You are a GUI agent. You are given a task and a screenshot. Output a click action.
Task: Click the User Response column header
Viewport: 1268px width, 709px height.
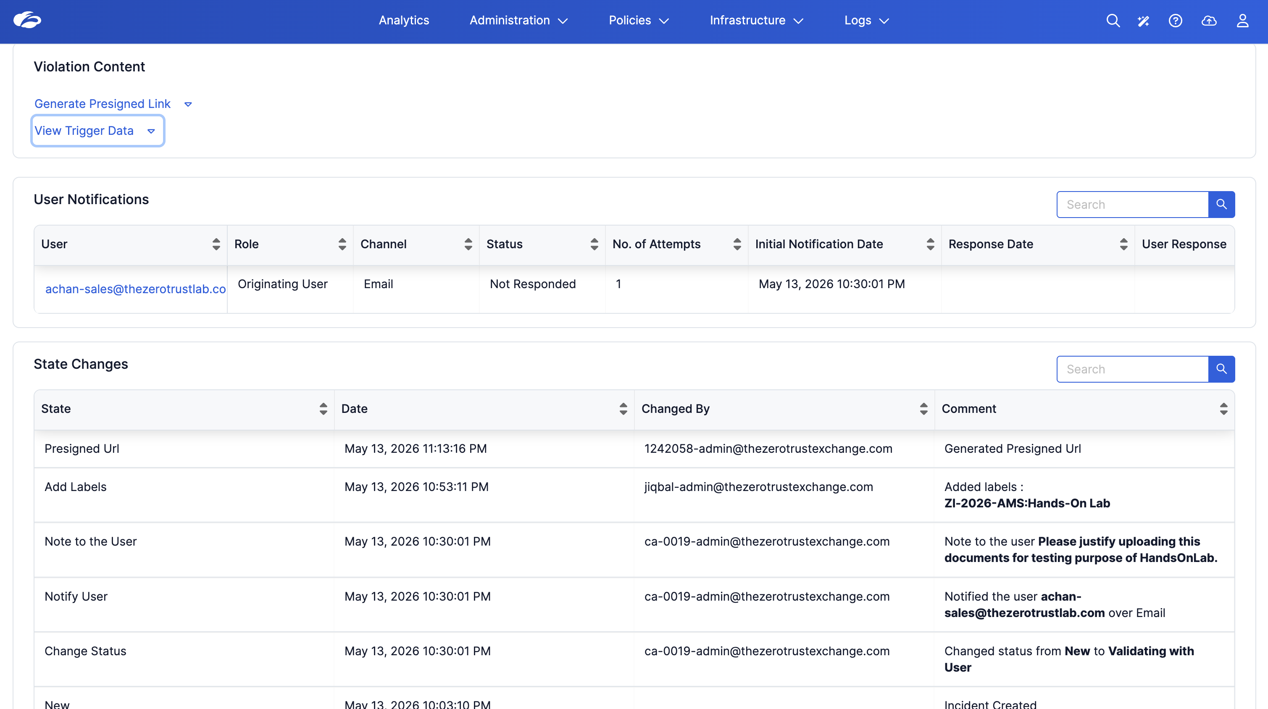click(x=1184, y=244)
